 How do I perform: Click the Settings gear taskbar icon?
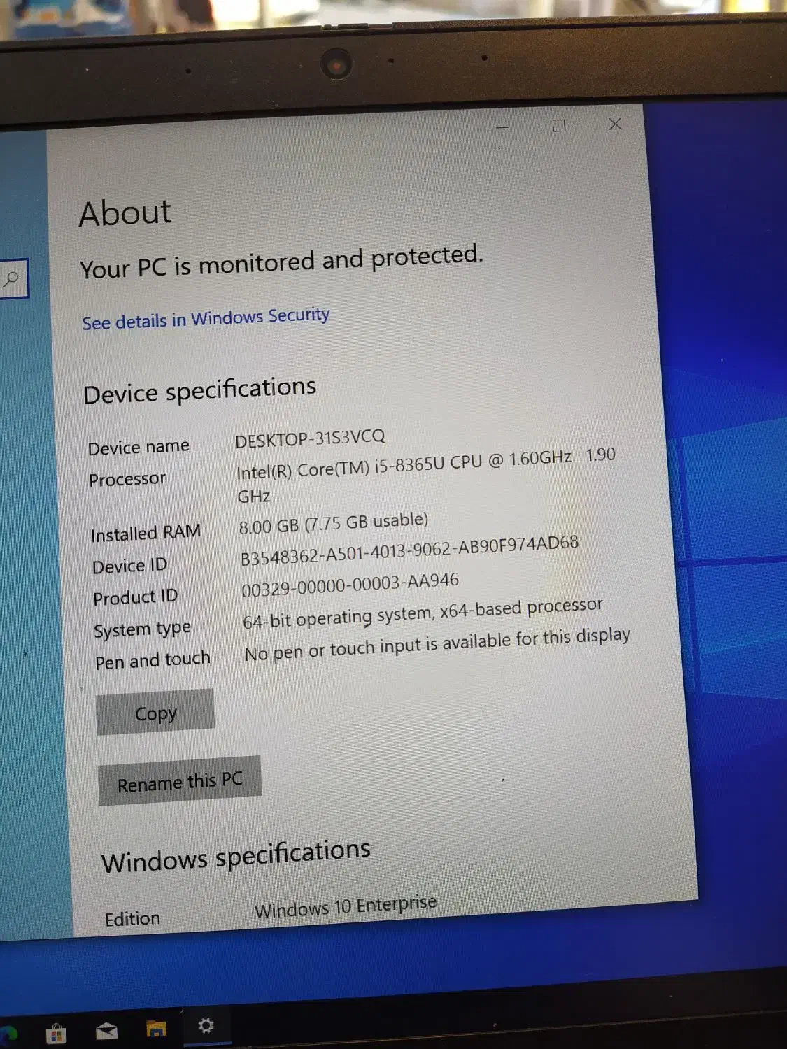coord(206,1025)
